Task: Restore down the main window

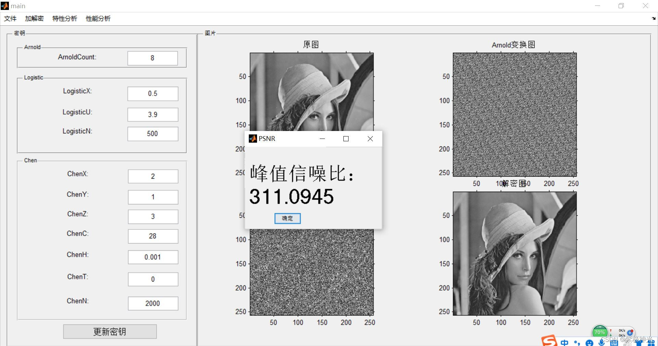Action: click(x=621, y=6)
